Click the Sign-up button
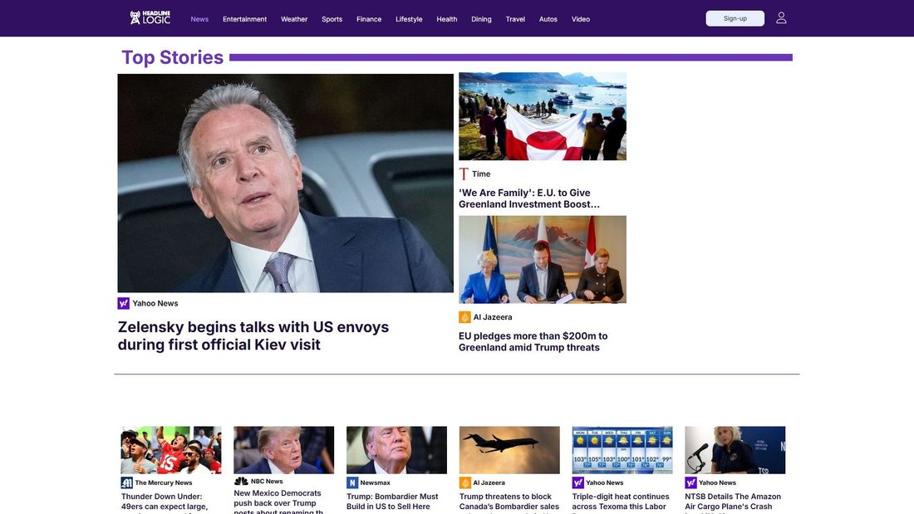 click(735, 18)
